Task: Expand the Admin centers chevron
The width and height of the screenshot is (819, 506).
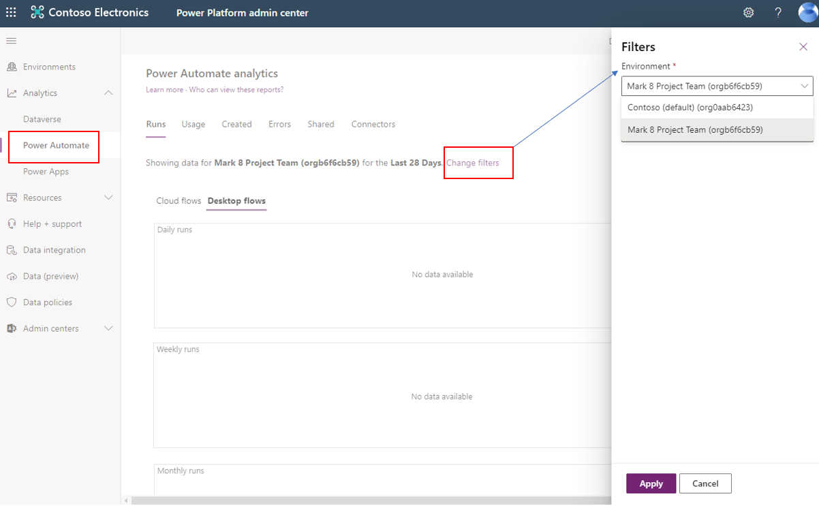Action: (108, 328)
